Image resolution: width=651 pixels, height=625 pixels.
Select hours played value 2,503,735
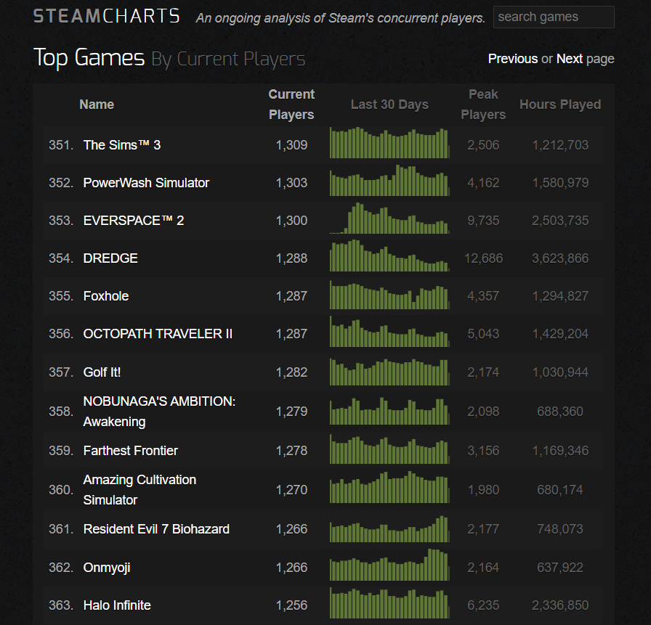[560, 220]
